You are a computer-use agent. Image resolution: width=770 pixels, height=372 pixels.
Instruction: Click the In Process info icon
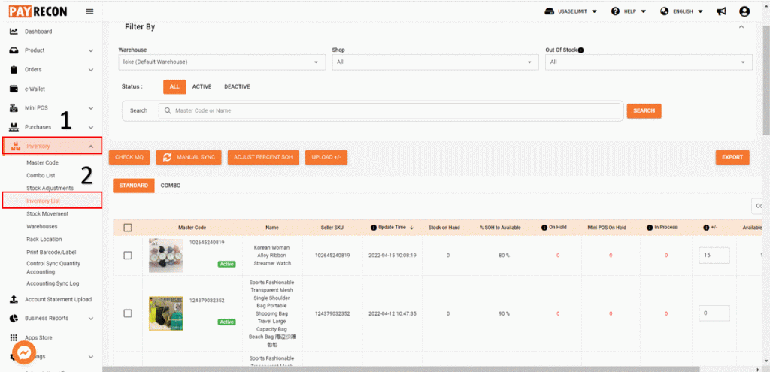coord(650,227)
